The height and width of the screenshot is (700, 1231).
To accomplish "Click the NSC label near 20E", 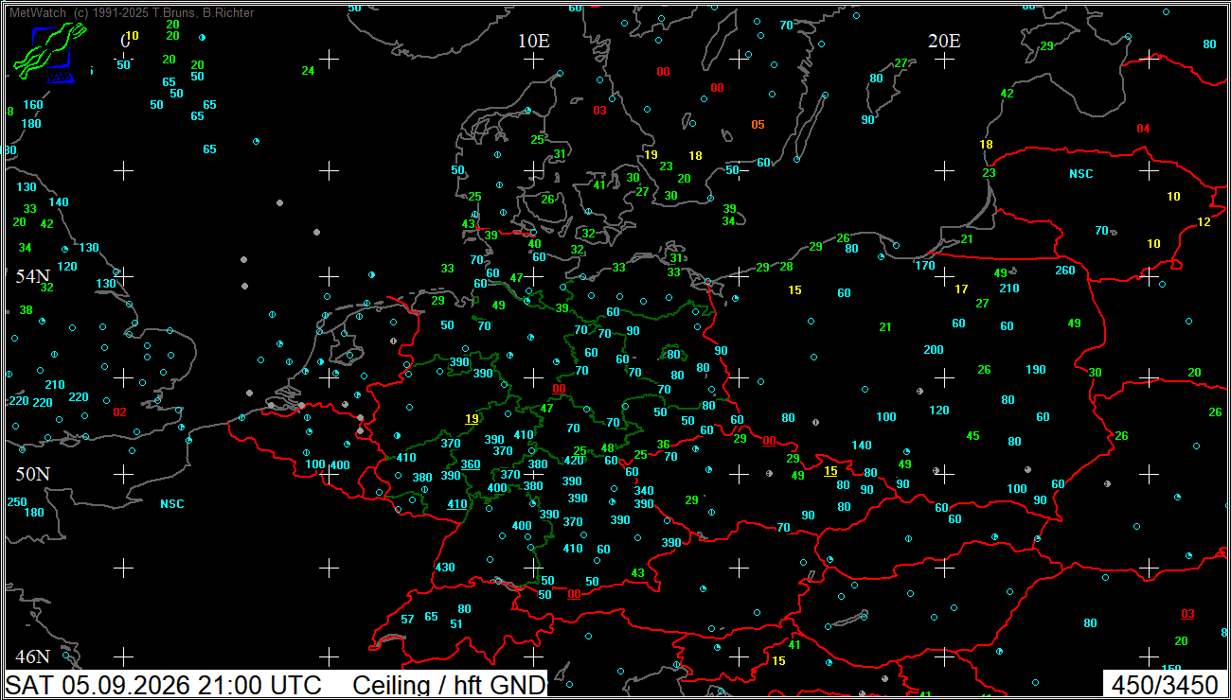I will tap(1081, 174).
